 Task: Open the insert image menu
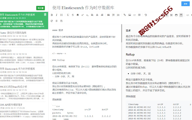tap(130, 15)
